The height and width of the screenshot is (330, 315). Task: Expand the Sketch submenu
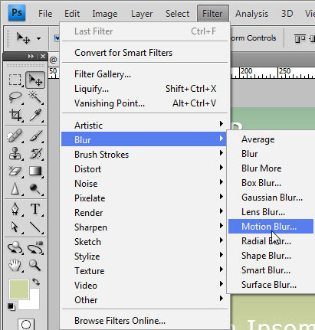pos(145,242)
